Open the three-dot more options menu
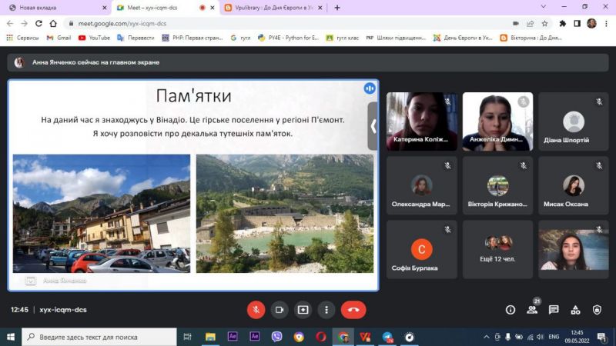This screenshot has height=346, width=616. coord(326,310)
